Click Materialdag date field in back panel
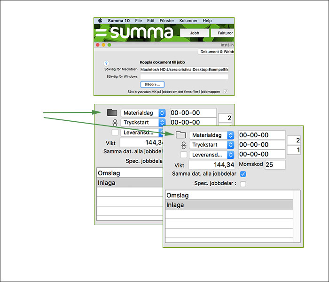Screen dimensions: 329x282 pos(193,113)
